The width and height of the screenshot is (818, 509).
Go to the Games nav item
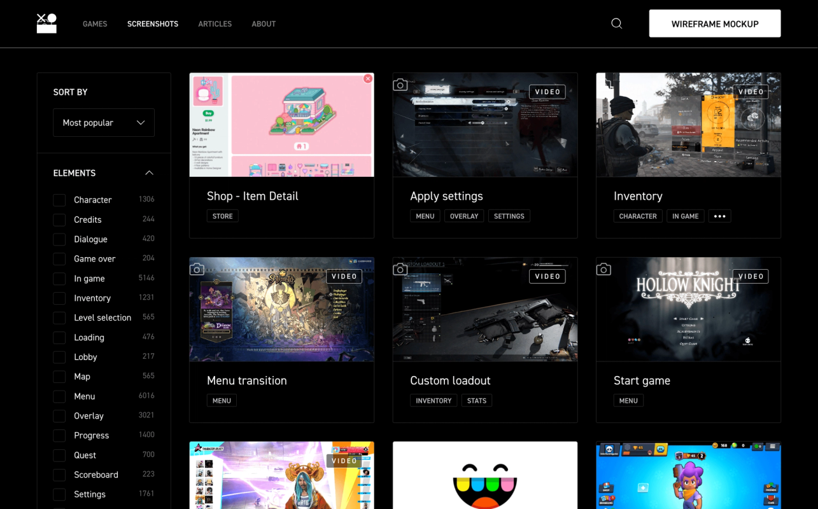tap(95, 24)
